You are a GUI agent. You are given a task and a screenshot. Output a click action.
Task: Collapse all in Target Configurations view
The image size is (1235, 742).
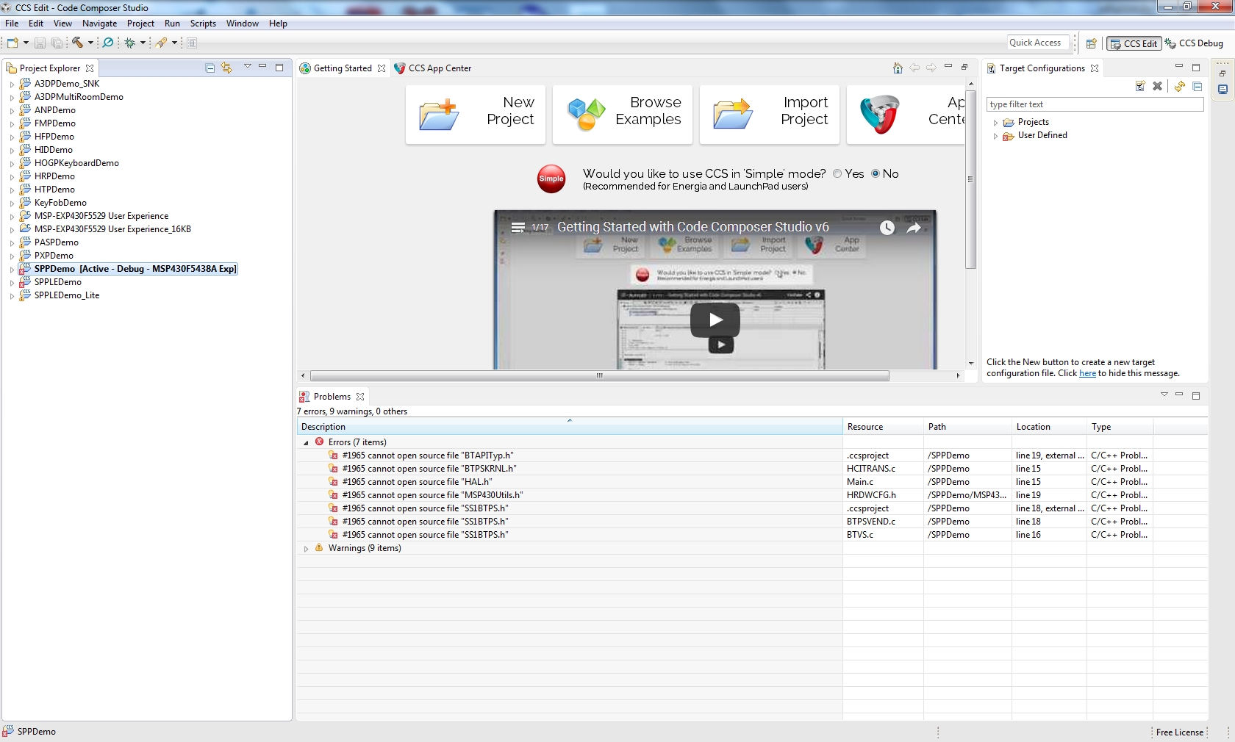click(1198, 86)
